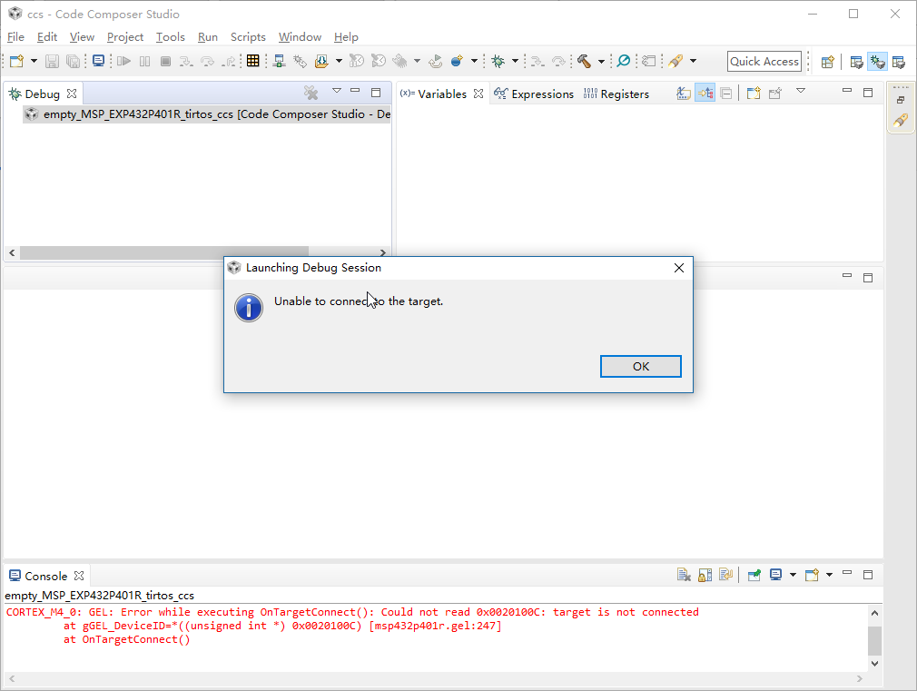Click the teal Skip All Breakpoints icon
The image size is (917, 691).
[624, 61]
